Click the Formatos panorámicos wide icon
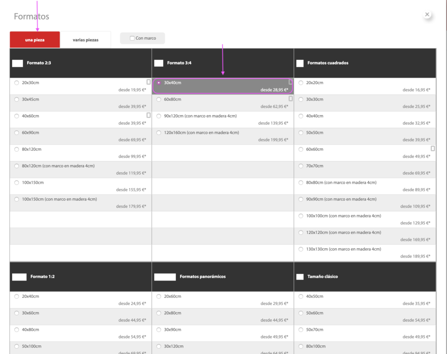This screenshot has height=354, width=447. (x=165, y=277)
